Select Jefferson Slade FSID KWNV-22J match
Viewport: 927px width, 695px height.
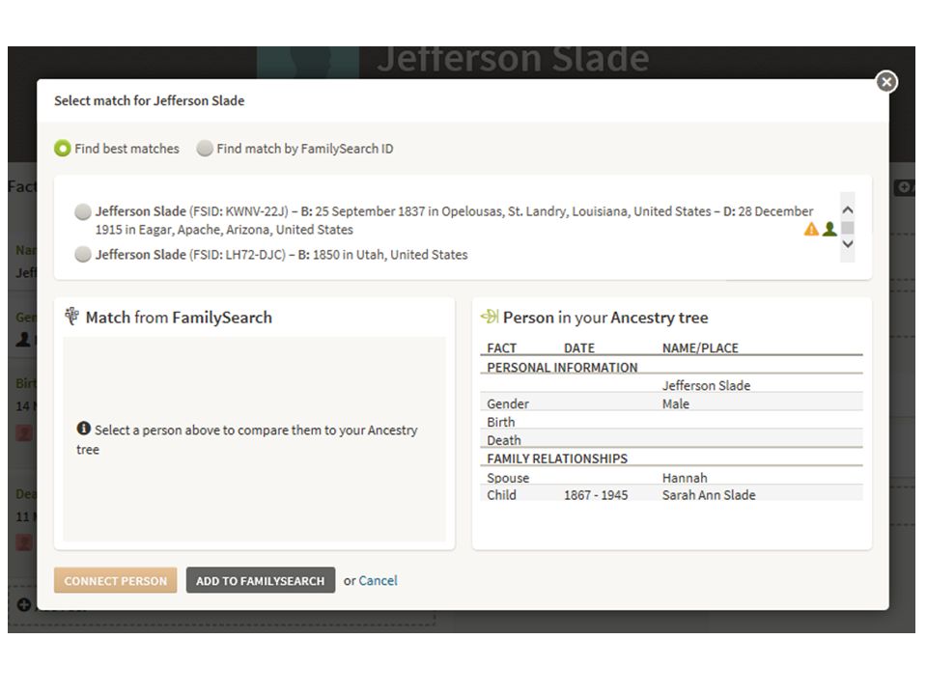[x=83, y=211]
